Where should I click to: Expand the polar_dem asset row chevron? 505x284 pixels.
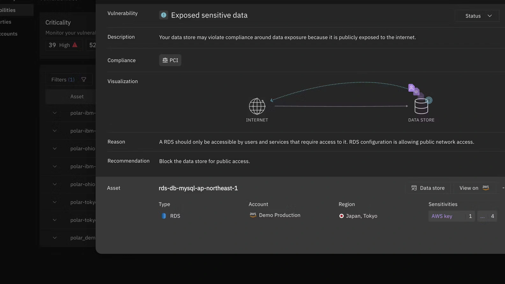55,238
